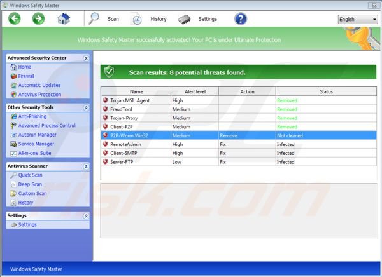The image size is (382, 277).
Task: Open the English language dropdown
Action: [358, 19]
